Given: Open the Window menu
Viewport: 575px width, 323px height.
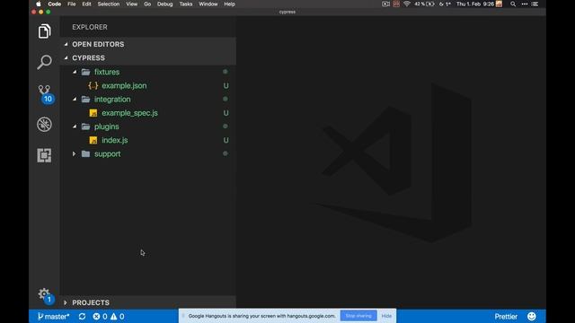Looking at the screenshot, I should click(x=208, y=4).
